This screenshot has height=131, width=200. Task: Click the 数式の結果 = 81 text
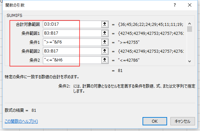point(20,110)
